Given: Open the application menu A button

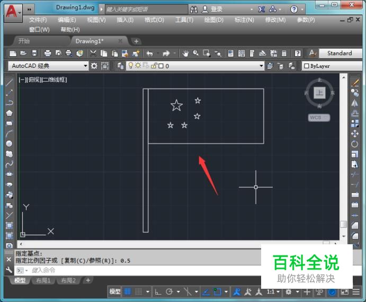Looking at the screenshot, I should point(13,13).
